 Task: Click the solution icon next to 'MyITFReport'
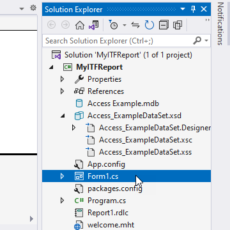point(56,55)
